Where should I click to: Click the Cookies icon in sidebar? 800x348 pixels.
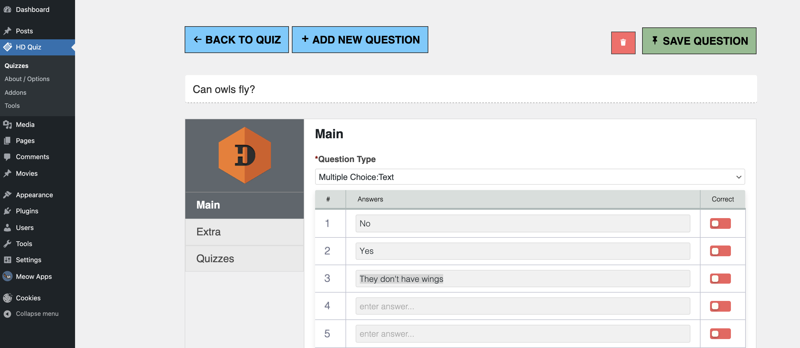pyautogui.click(x=7, y=298)
